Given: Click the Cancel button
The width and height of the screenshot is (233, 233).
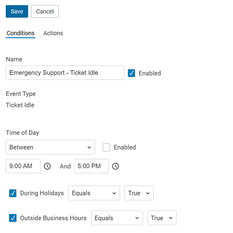Looking at the screenshot, I should pos(45,11).
